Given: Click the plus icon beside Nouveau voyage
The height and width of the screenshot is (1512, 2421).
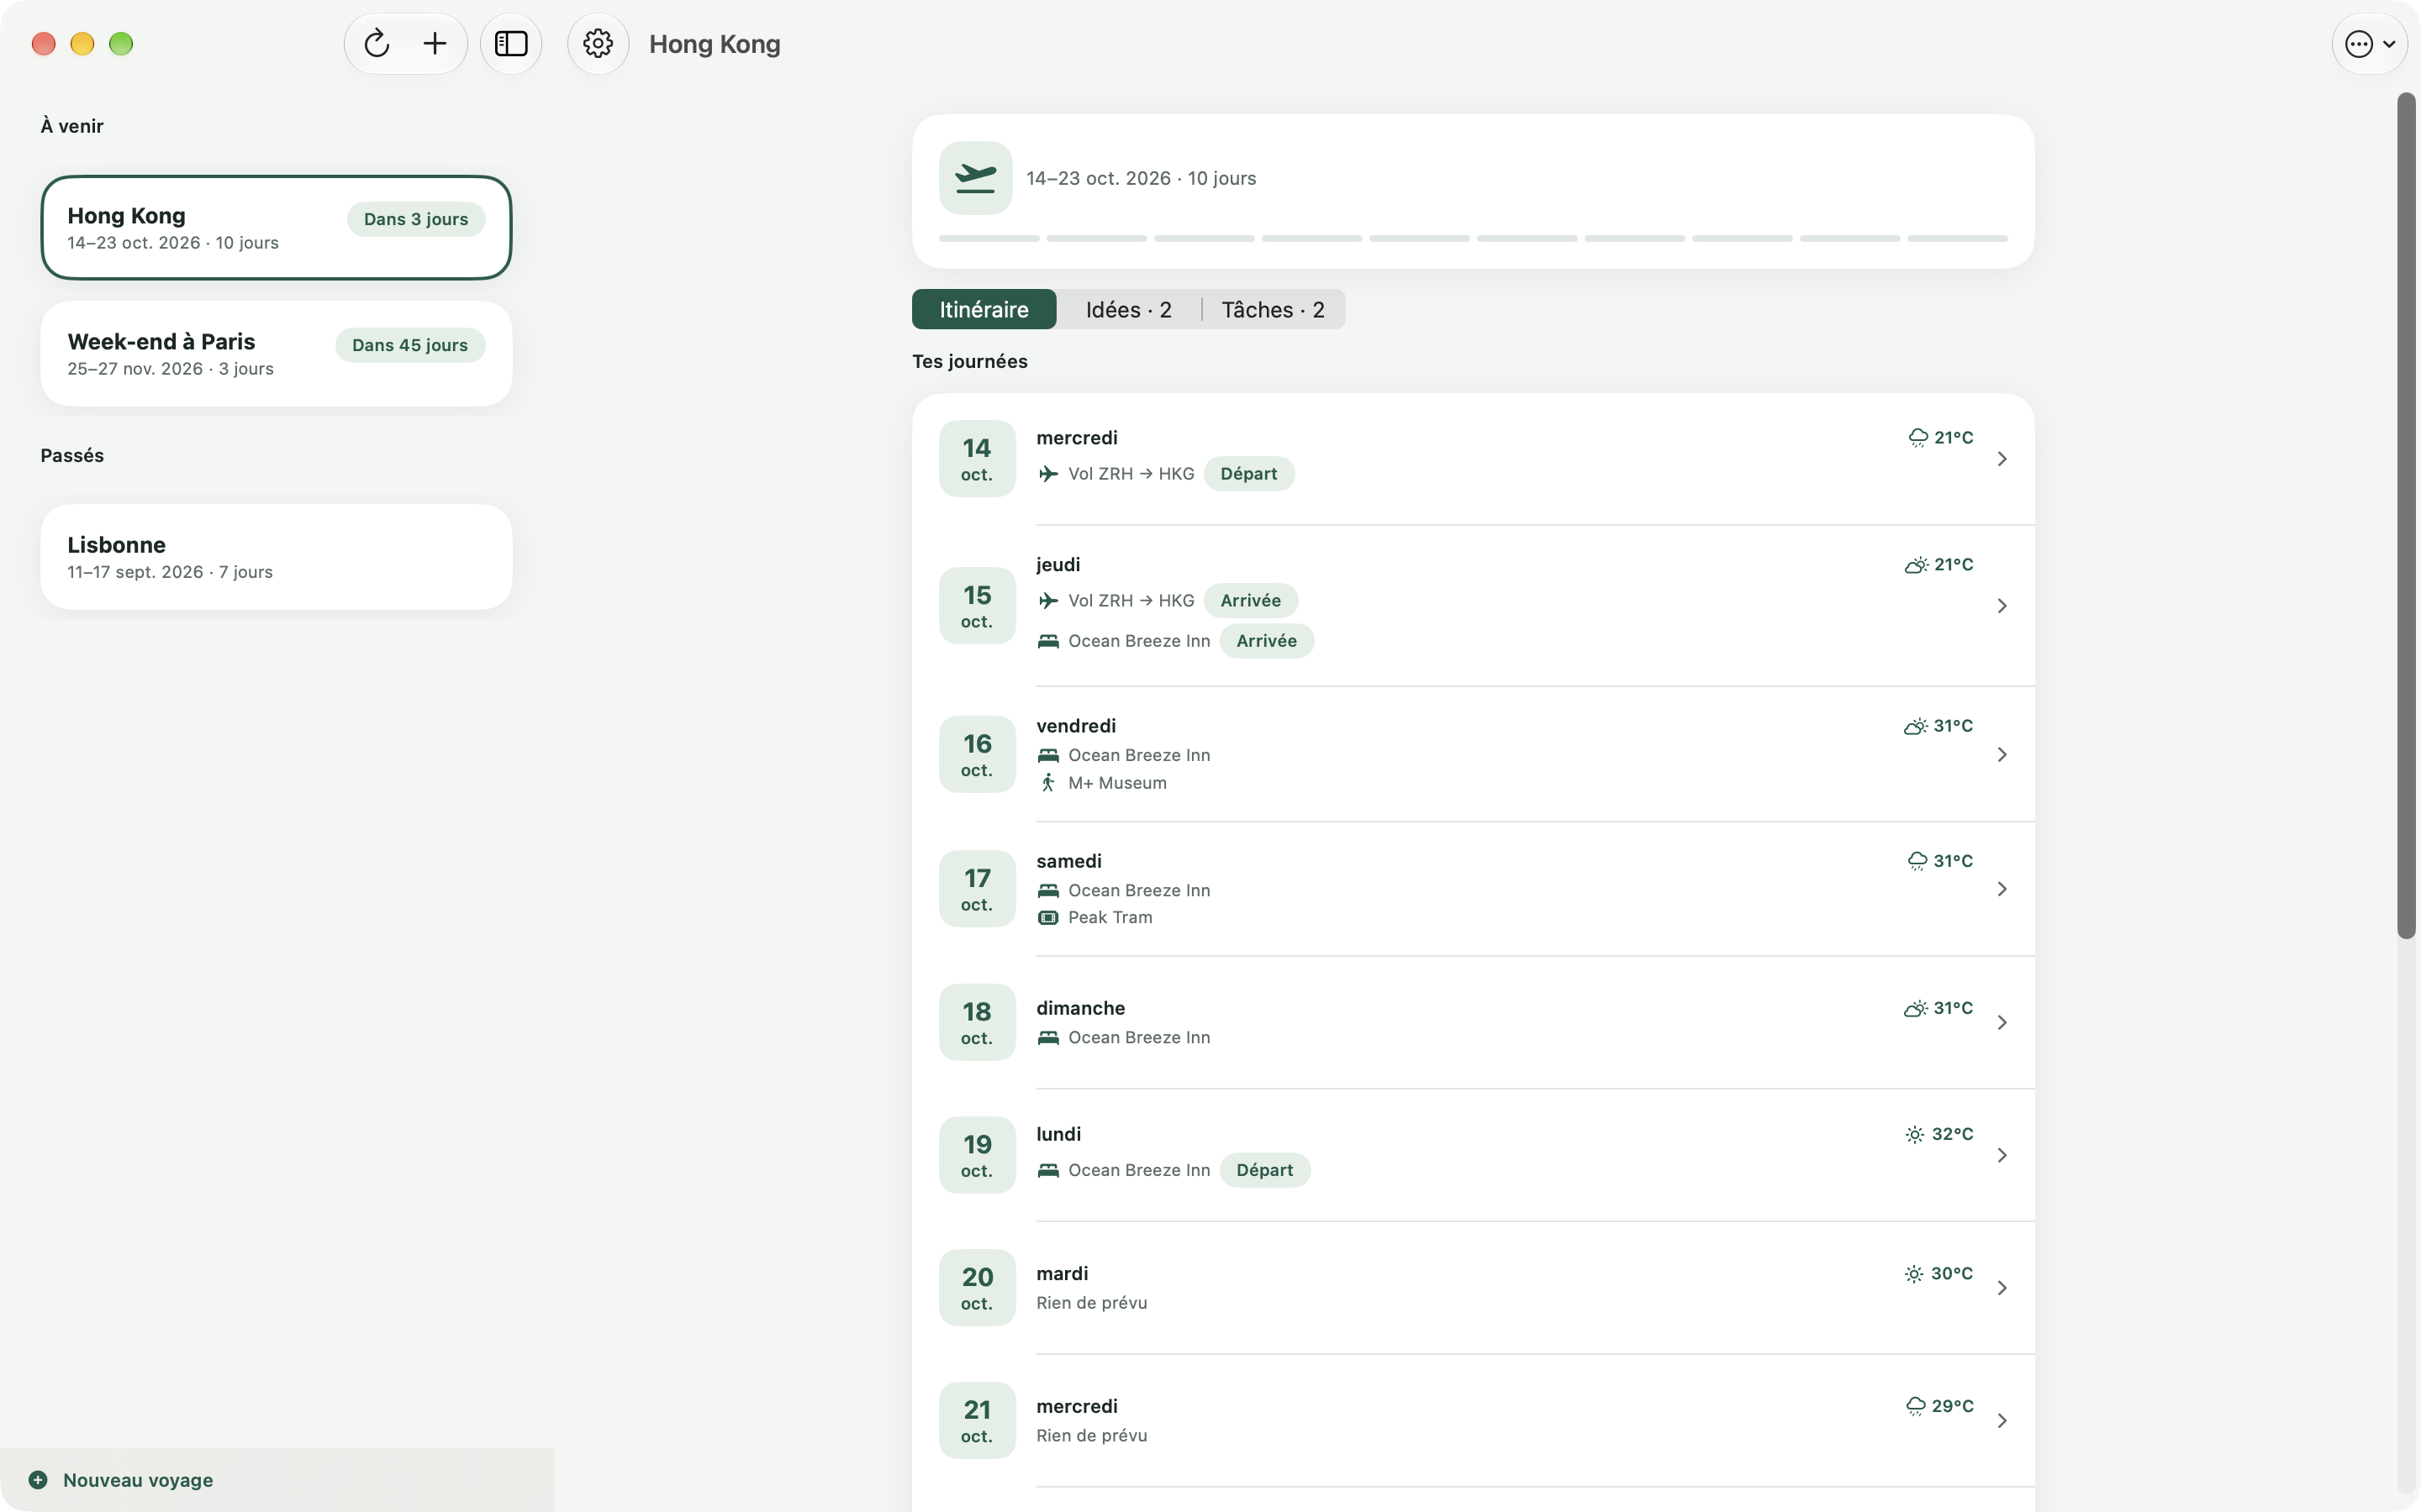Looking at the screenshot, I should 38,1480.
